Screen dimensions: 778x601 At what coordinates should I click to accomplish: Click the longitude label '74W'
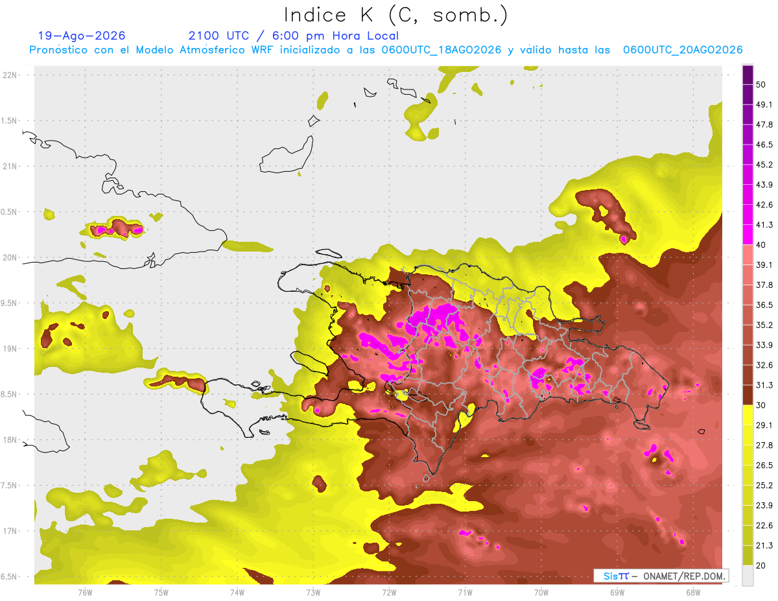pos(237,593)
